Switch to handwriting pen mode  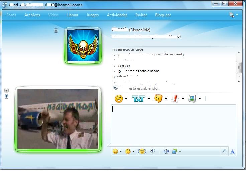pyautogui.click(x=224, y=151)
